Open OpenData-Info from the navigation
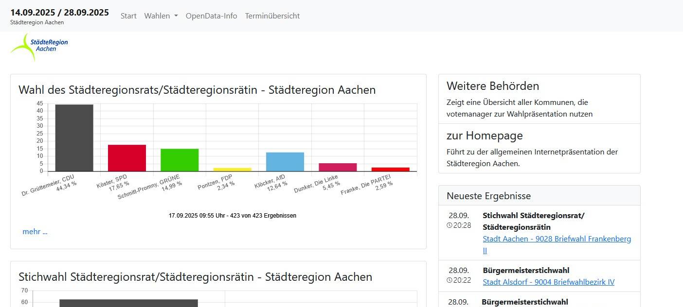683x307 pixels. tap(211, 16)
